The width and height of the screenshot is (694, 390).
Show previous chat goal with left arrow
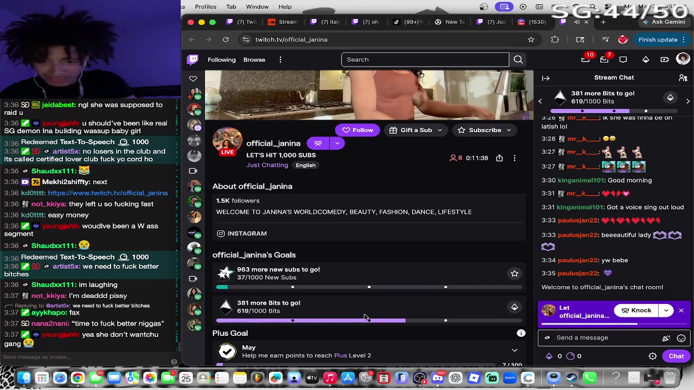coord(540,101)
